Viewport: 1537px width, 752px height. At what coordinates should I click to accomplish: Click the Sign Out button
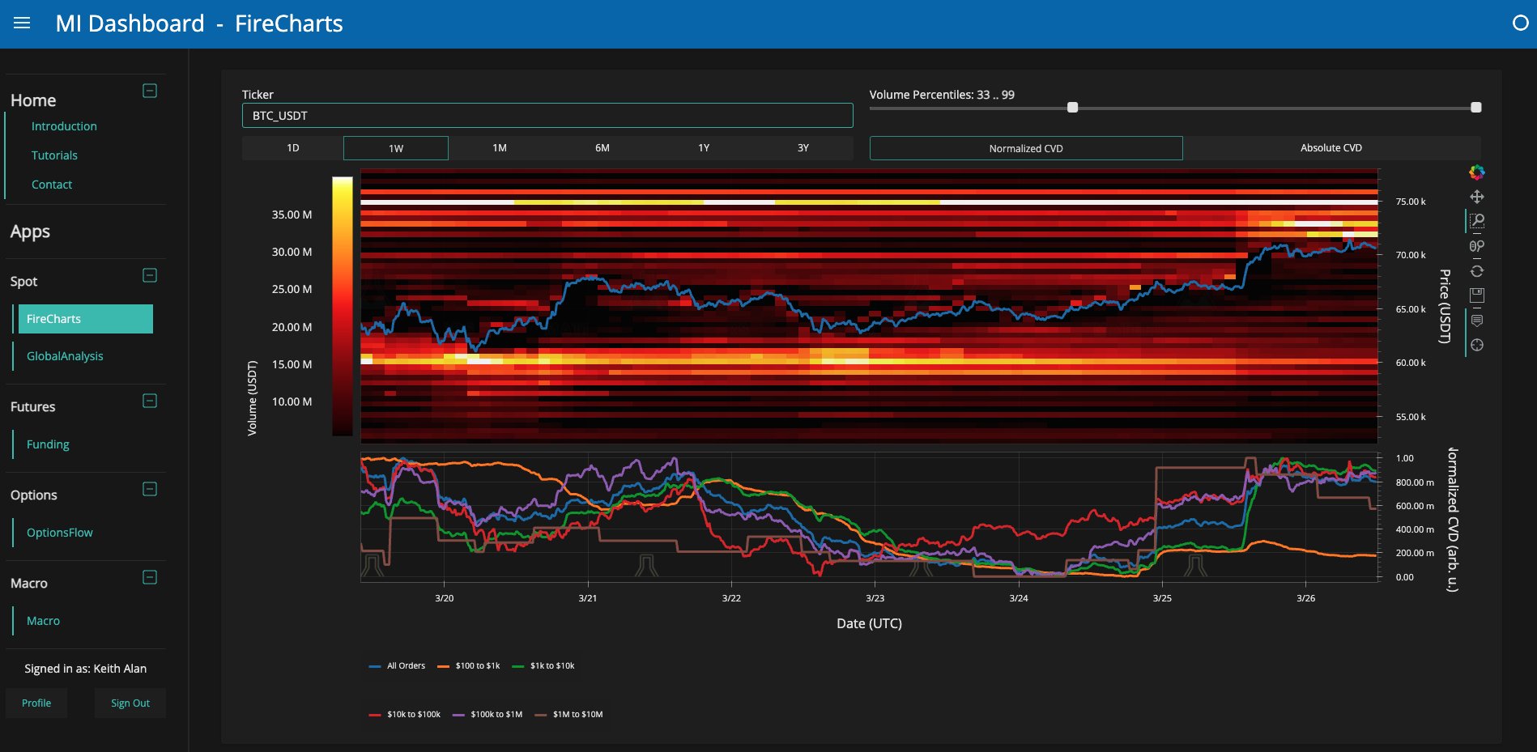point(130,703)
